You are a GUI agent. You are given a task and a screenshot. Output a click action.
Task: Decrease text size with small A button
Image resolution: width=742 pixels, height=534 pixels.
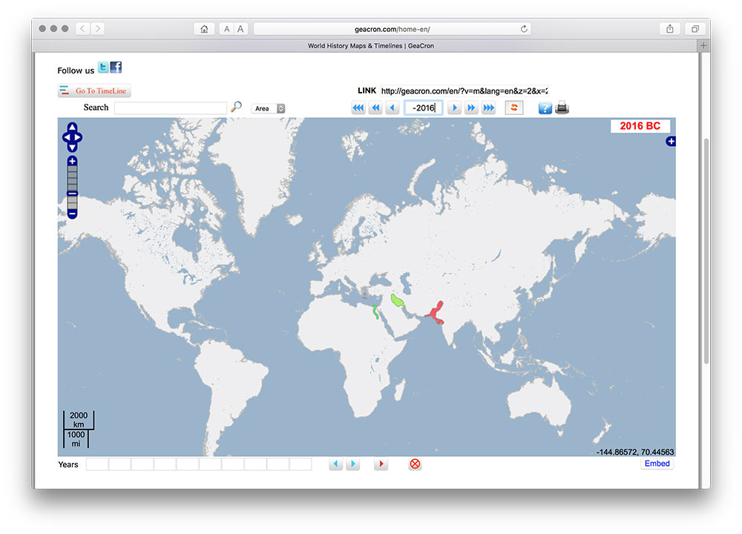pos(226,29)
